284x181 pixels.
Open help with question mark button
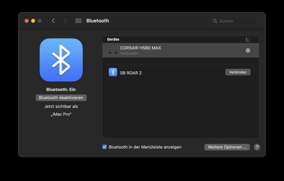pos(257,147)
